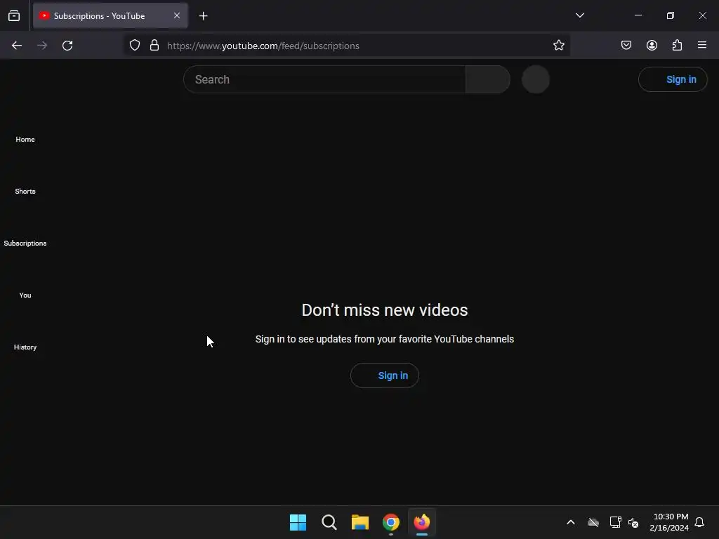The width and height of the screenshot is (719, 539).
Task: Click Sign in at top right
Action: pos(673,79)
